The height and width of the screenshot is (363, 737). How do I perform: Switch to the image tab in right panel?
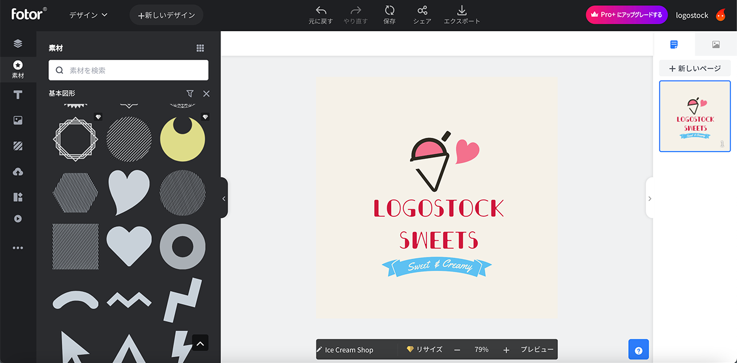(x=715, y=44)
